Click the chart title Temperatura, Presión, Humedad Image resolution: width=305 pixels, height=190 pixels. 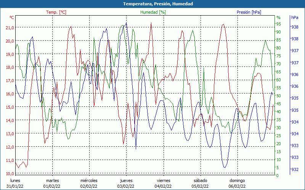[x=158, y=4]
